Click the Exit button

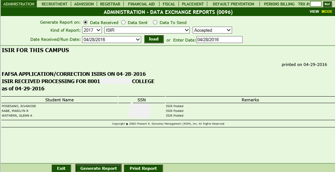coord(61,168)
